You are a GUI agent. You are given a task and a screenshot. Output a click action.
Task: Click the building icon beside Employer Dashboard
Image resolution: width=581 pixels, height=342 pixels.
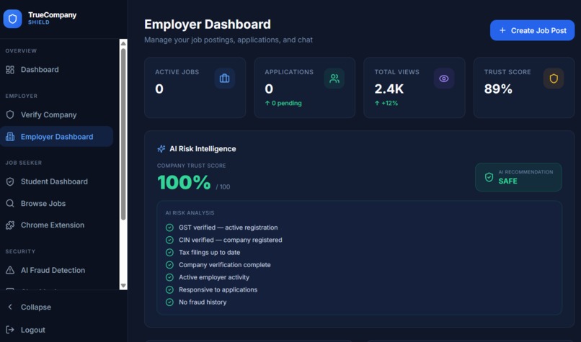point(10,137)
